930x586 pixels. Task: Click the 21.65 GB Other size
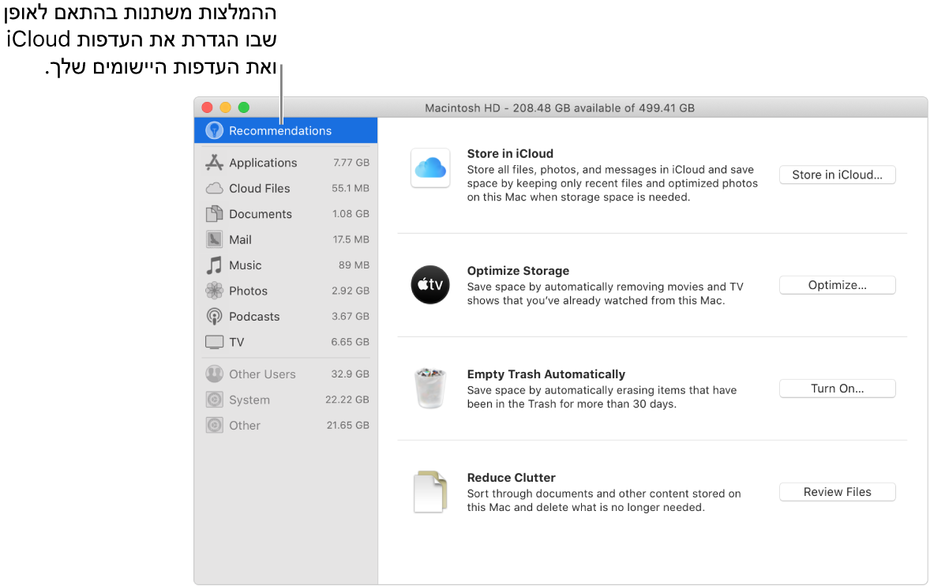(347, 425)
